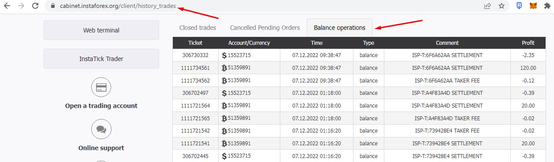Sort by Ticket column header

point(195,43)
